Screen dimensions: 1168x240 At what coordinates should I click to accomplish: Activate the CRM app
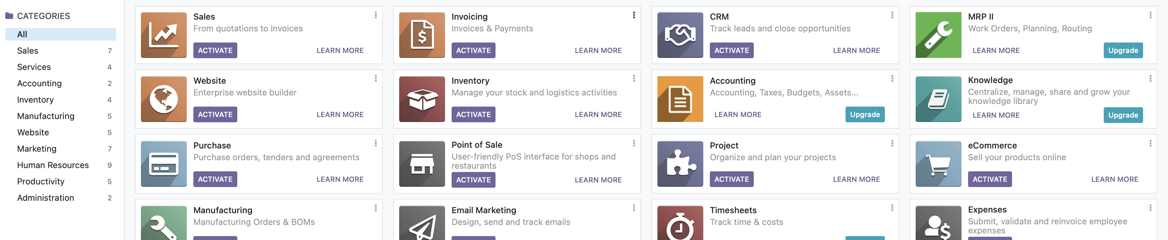pyautogui.click(x=731, y=50)
